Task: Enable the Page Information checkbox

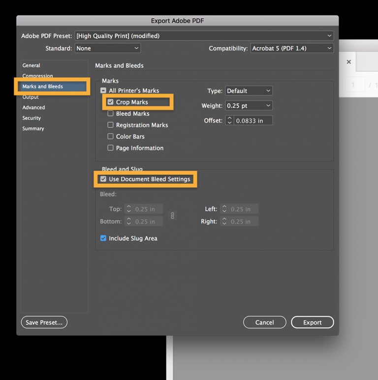Action: coord(110,148)
